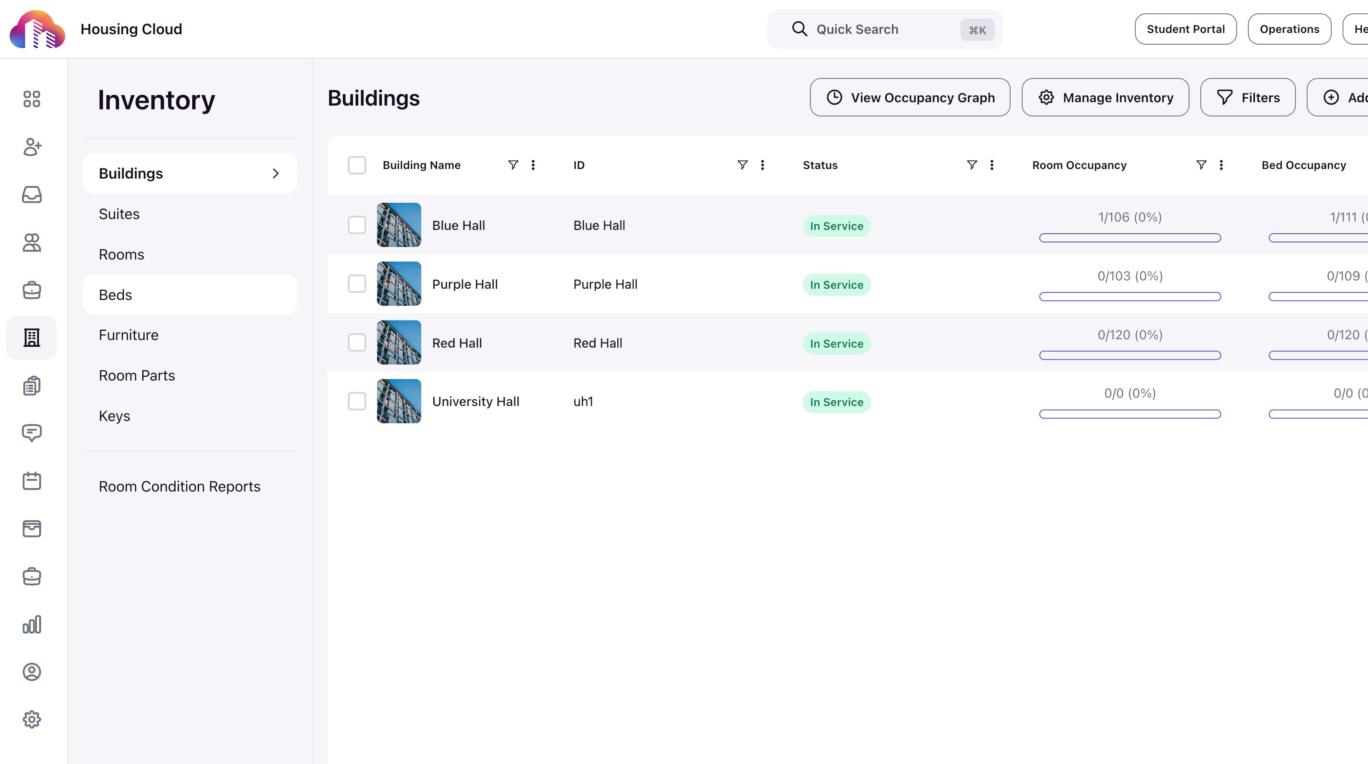Go to Suites in Inventory menu
This screenshot has width=1368, height=764.
[119, 214]
